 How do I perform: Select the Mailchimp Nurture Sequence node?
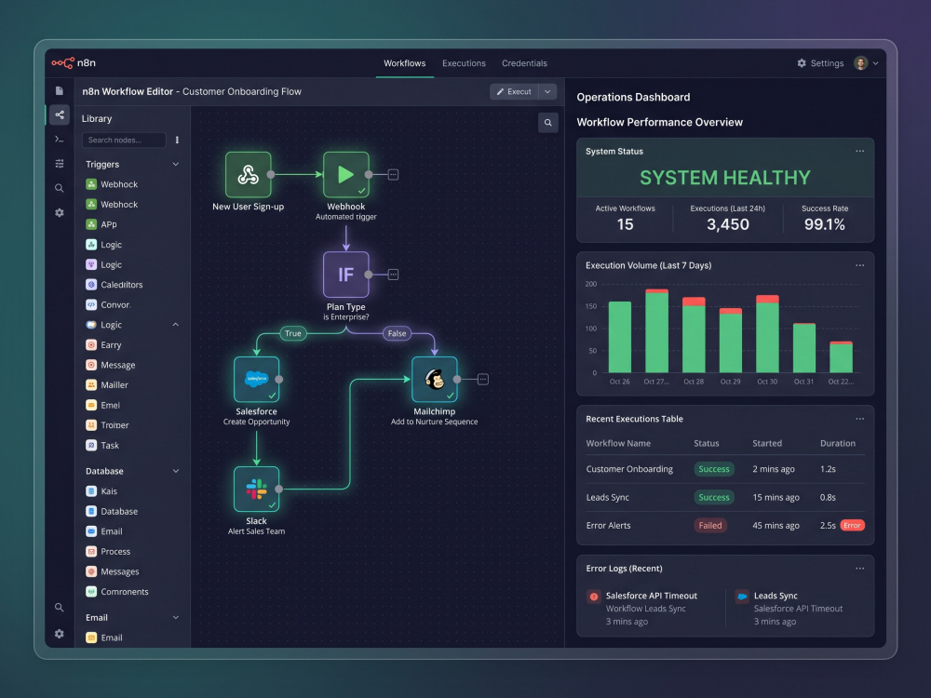(435, 380)
